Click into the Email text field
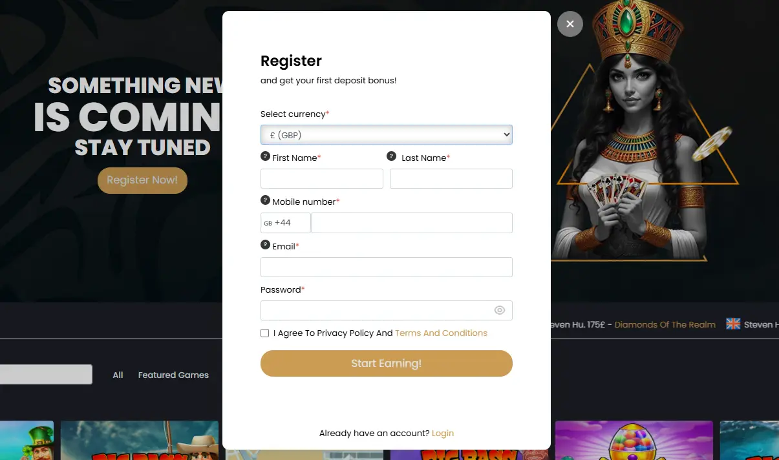 pyautogui.click(x=386, y=267)
